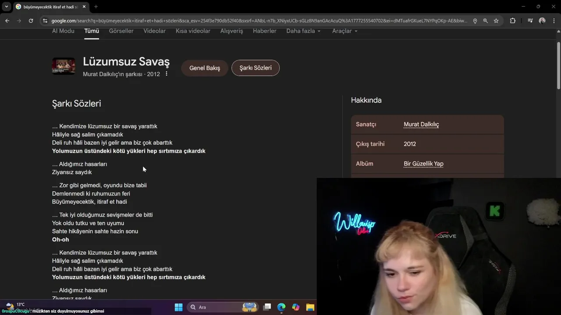
Task: Open the Bir Güzellik Yap album link
Action: click(x=423, y=164)
